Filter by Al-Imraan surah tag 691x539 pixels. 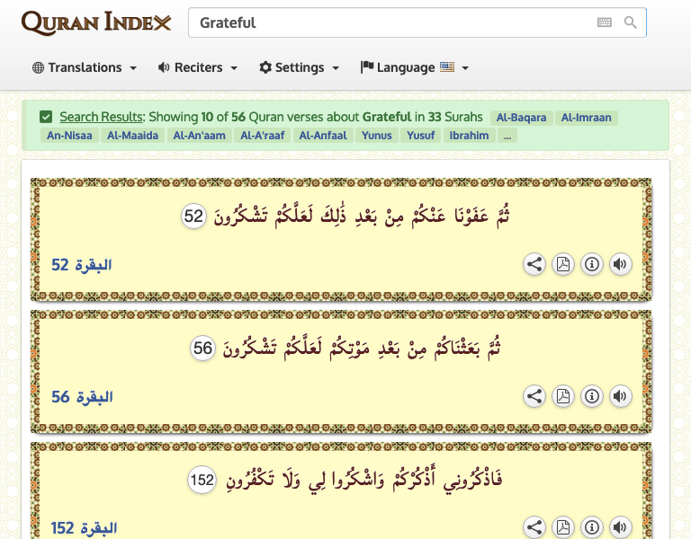(586, 118)
